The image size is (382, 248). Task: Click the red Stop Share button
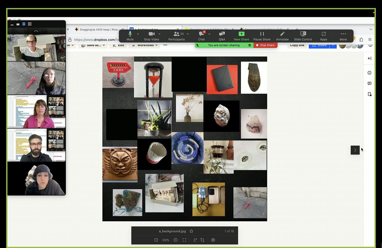coord(265,45)
